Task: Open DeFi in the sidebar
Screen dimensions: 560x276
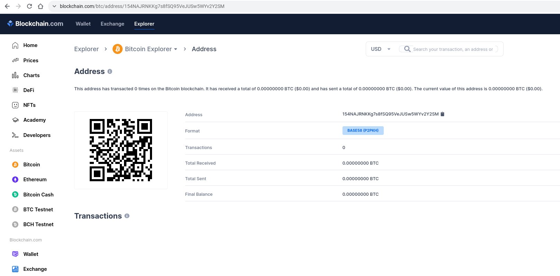Action: click(29, 90)
